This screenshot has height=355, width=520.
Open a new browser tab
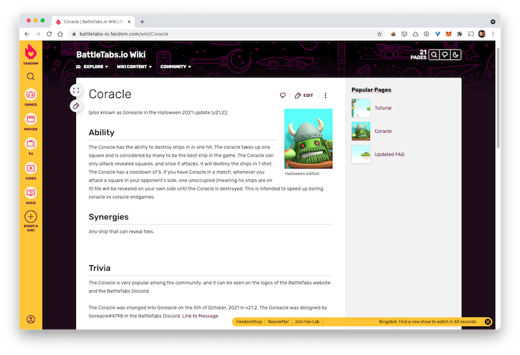[142, 22]
